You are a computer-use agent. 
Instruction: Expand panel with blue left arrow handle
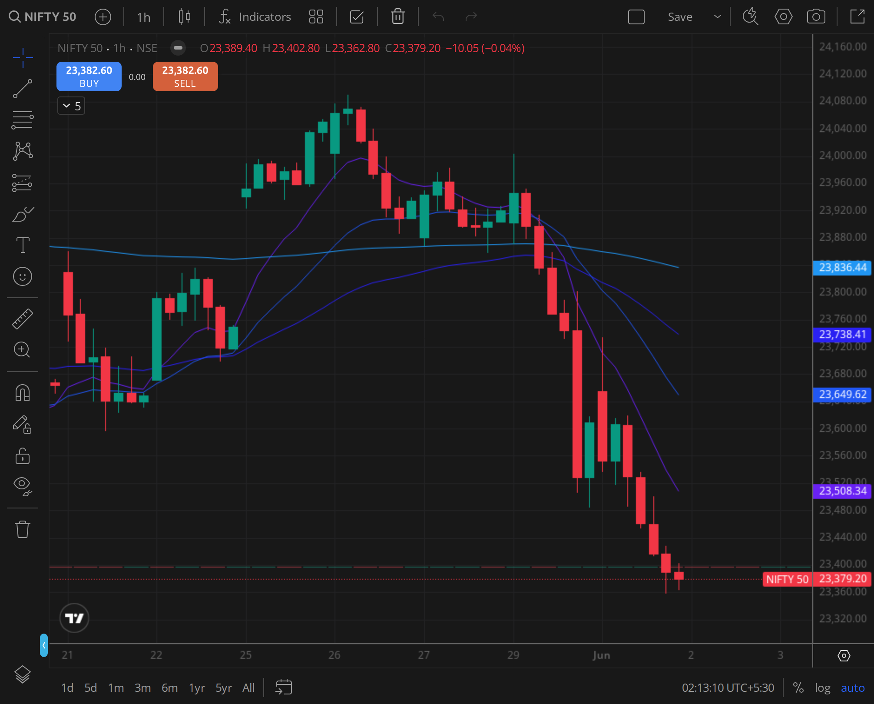(x=44, y=645)
